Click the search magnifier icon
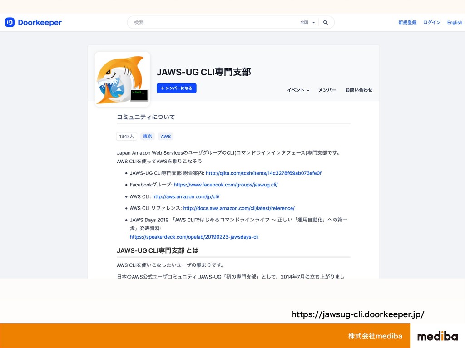The width and height of the screenshot is (465, 348). point(325,23)
